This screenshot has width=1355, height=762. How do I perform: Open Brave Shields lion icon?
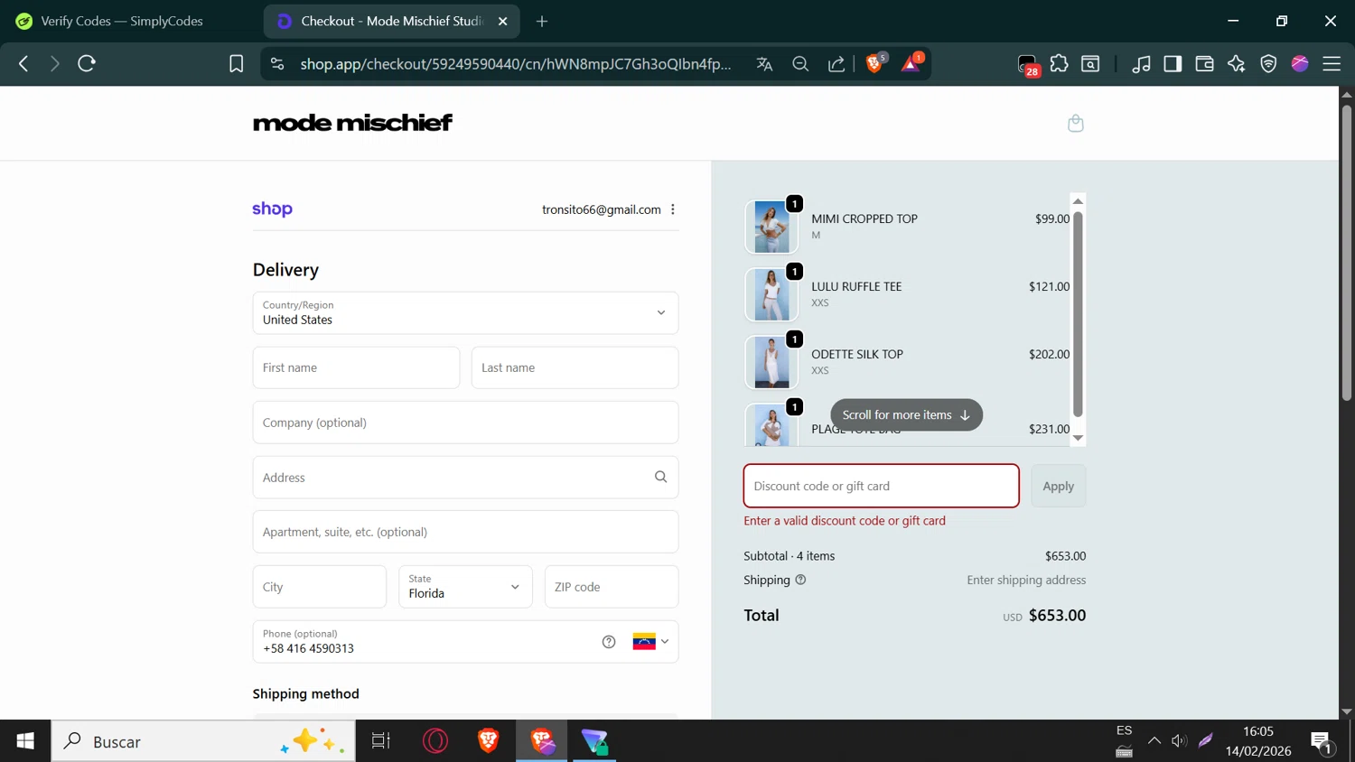tap(875, 62)
